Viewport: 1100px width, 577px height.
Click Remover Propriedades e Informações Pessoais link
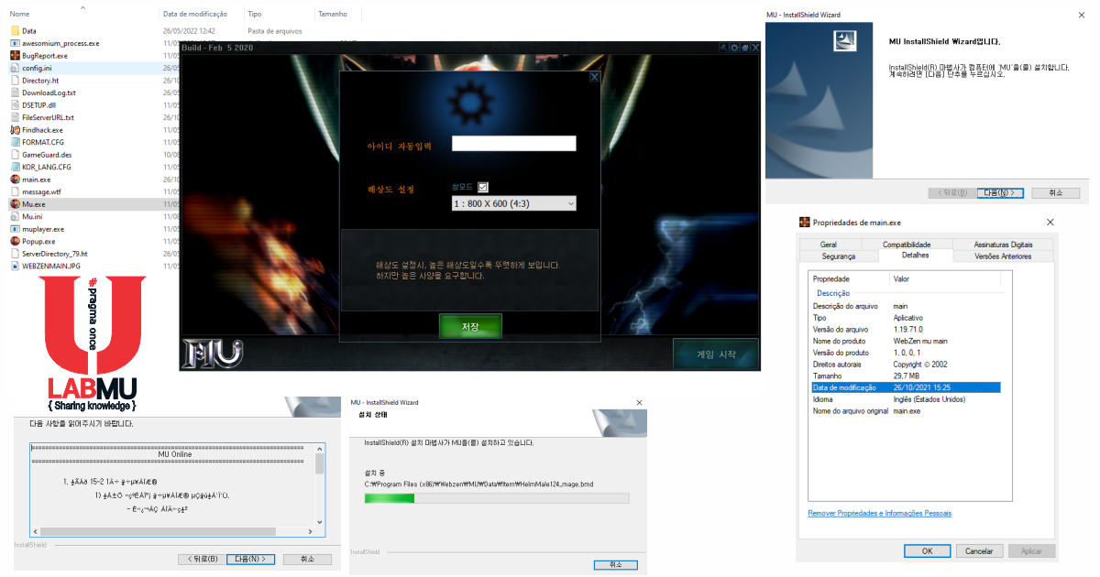coord(880,513)
